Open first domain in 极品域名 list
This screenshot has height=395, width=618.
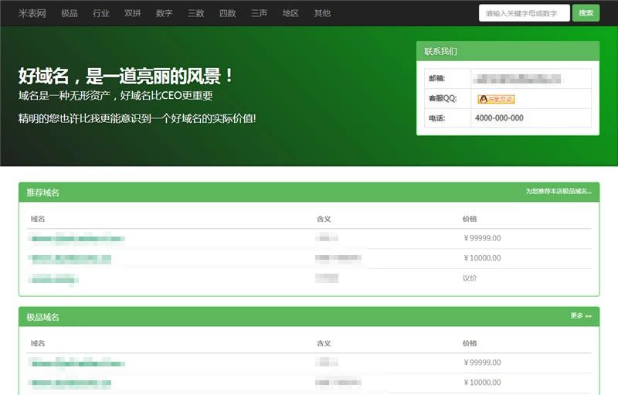tap(77, 362)
